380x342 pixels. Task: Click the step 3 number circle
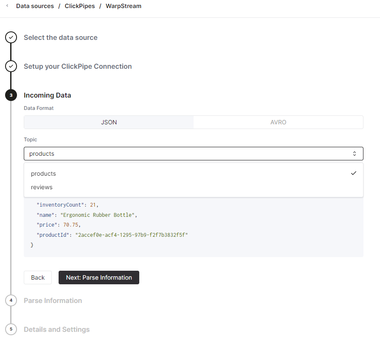[11, 95]
